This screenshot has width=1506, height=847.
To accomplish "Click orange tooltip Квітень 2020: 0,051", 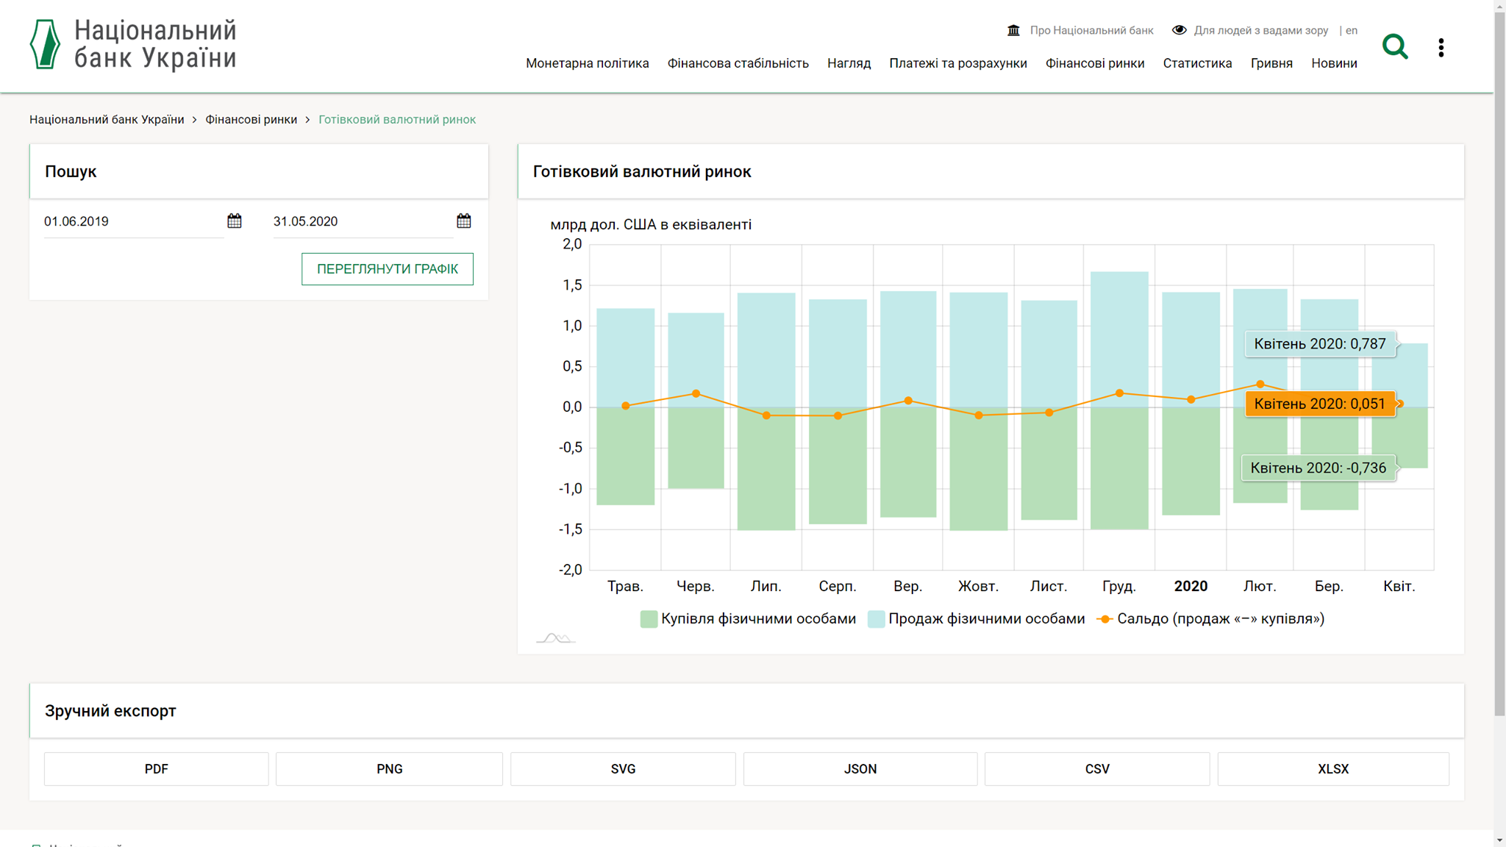I will 1320,404.
